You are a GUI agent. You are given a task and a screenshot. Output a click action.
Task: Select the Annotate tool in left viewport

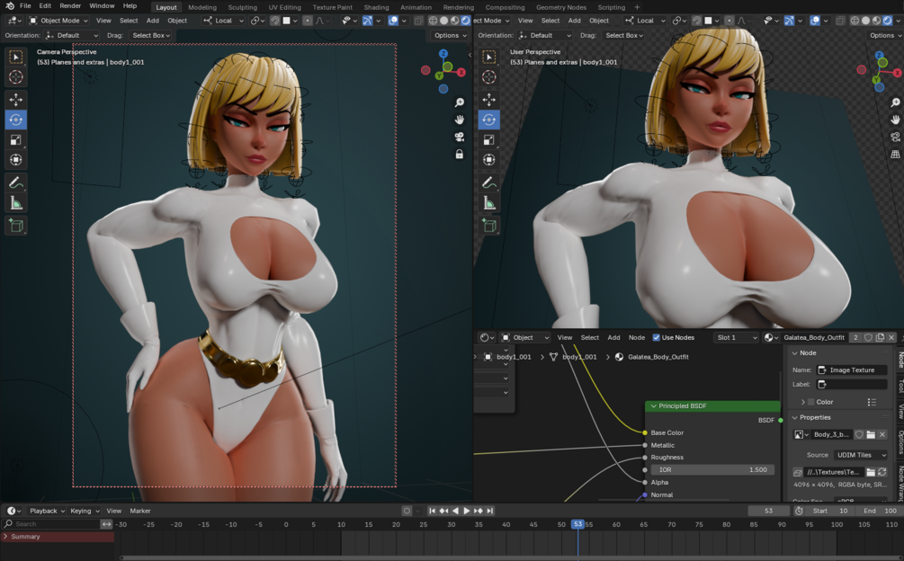pos(15,183)
